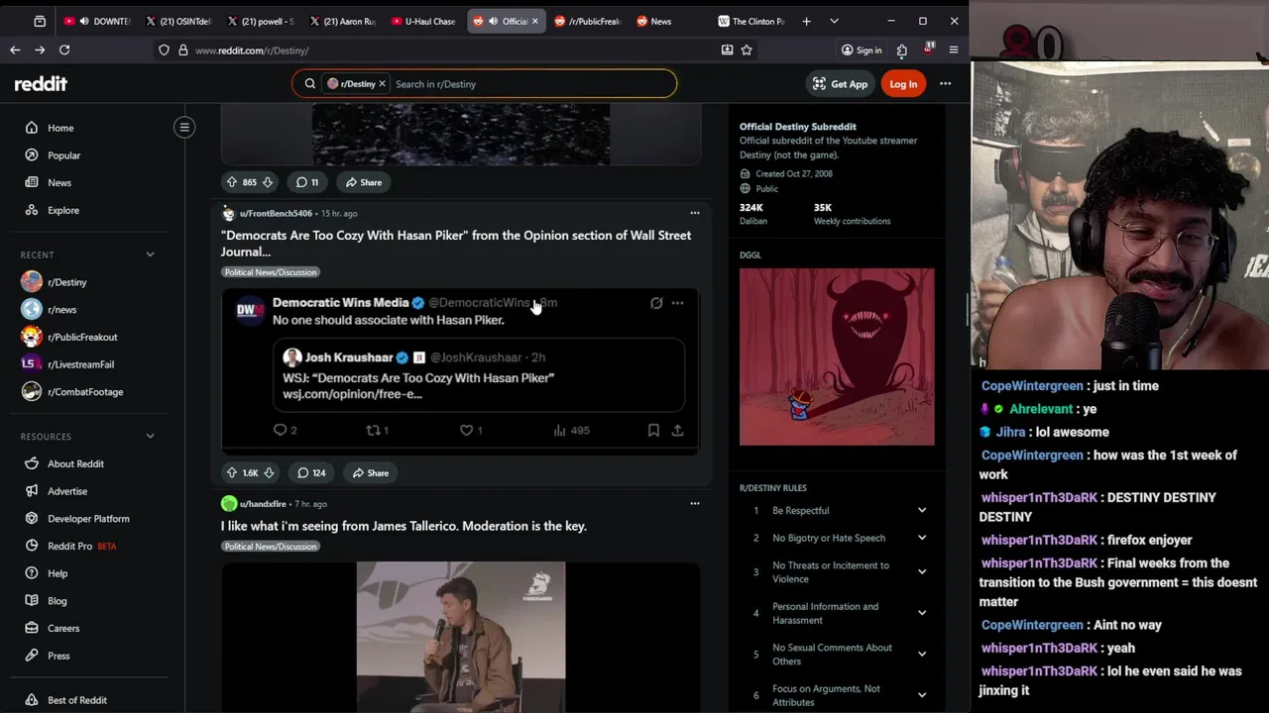Open the James Tallerico post title
Screen dimensions: 1269x713
[404, 526]
